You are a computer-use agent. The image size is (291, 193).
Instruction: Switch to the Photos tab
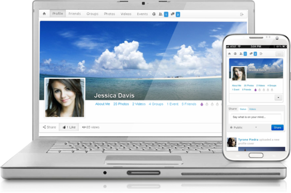click(109, 14)
